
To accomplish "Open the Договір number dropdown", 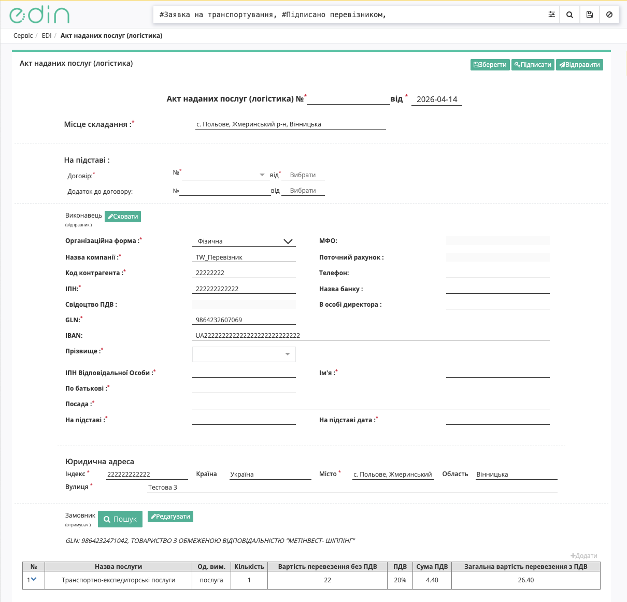I will pyautogui.click(x=262, y=175).
